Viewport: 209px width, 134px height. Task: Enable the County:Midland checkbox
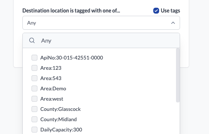tap(34, 119)
